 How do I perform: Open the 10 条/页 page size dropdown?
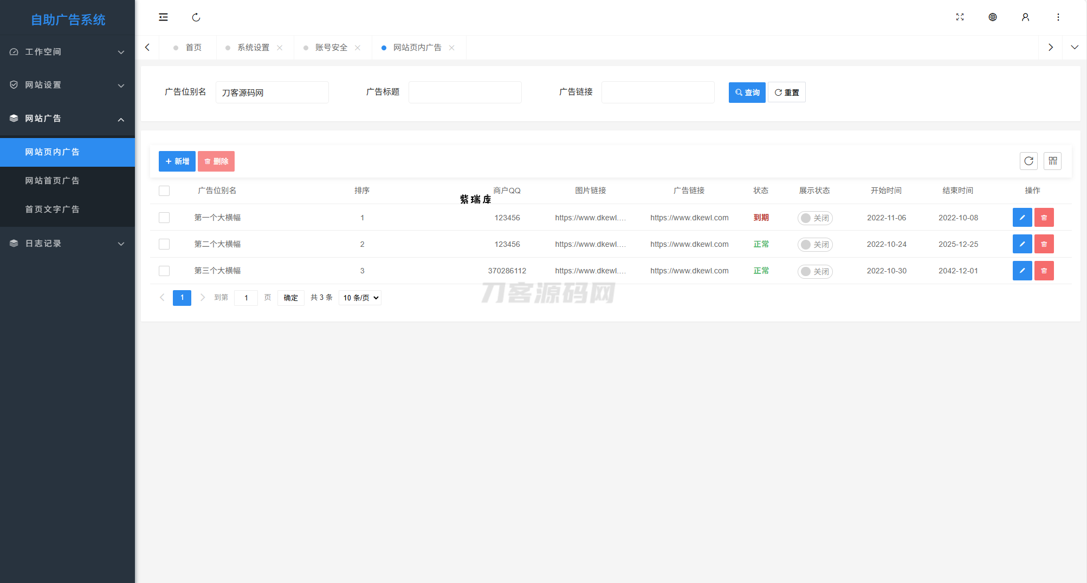tap(360, 298)
